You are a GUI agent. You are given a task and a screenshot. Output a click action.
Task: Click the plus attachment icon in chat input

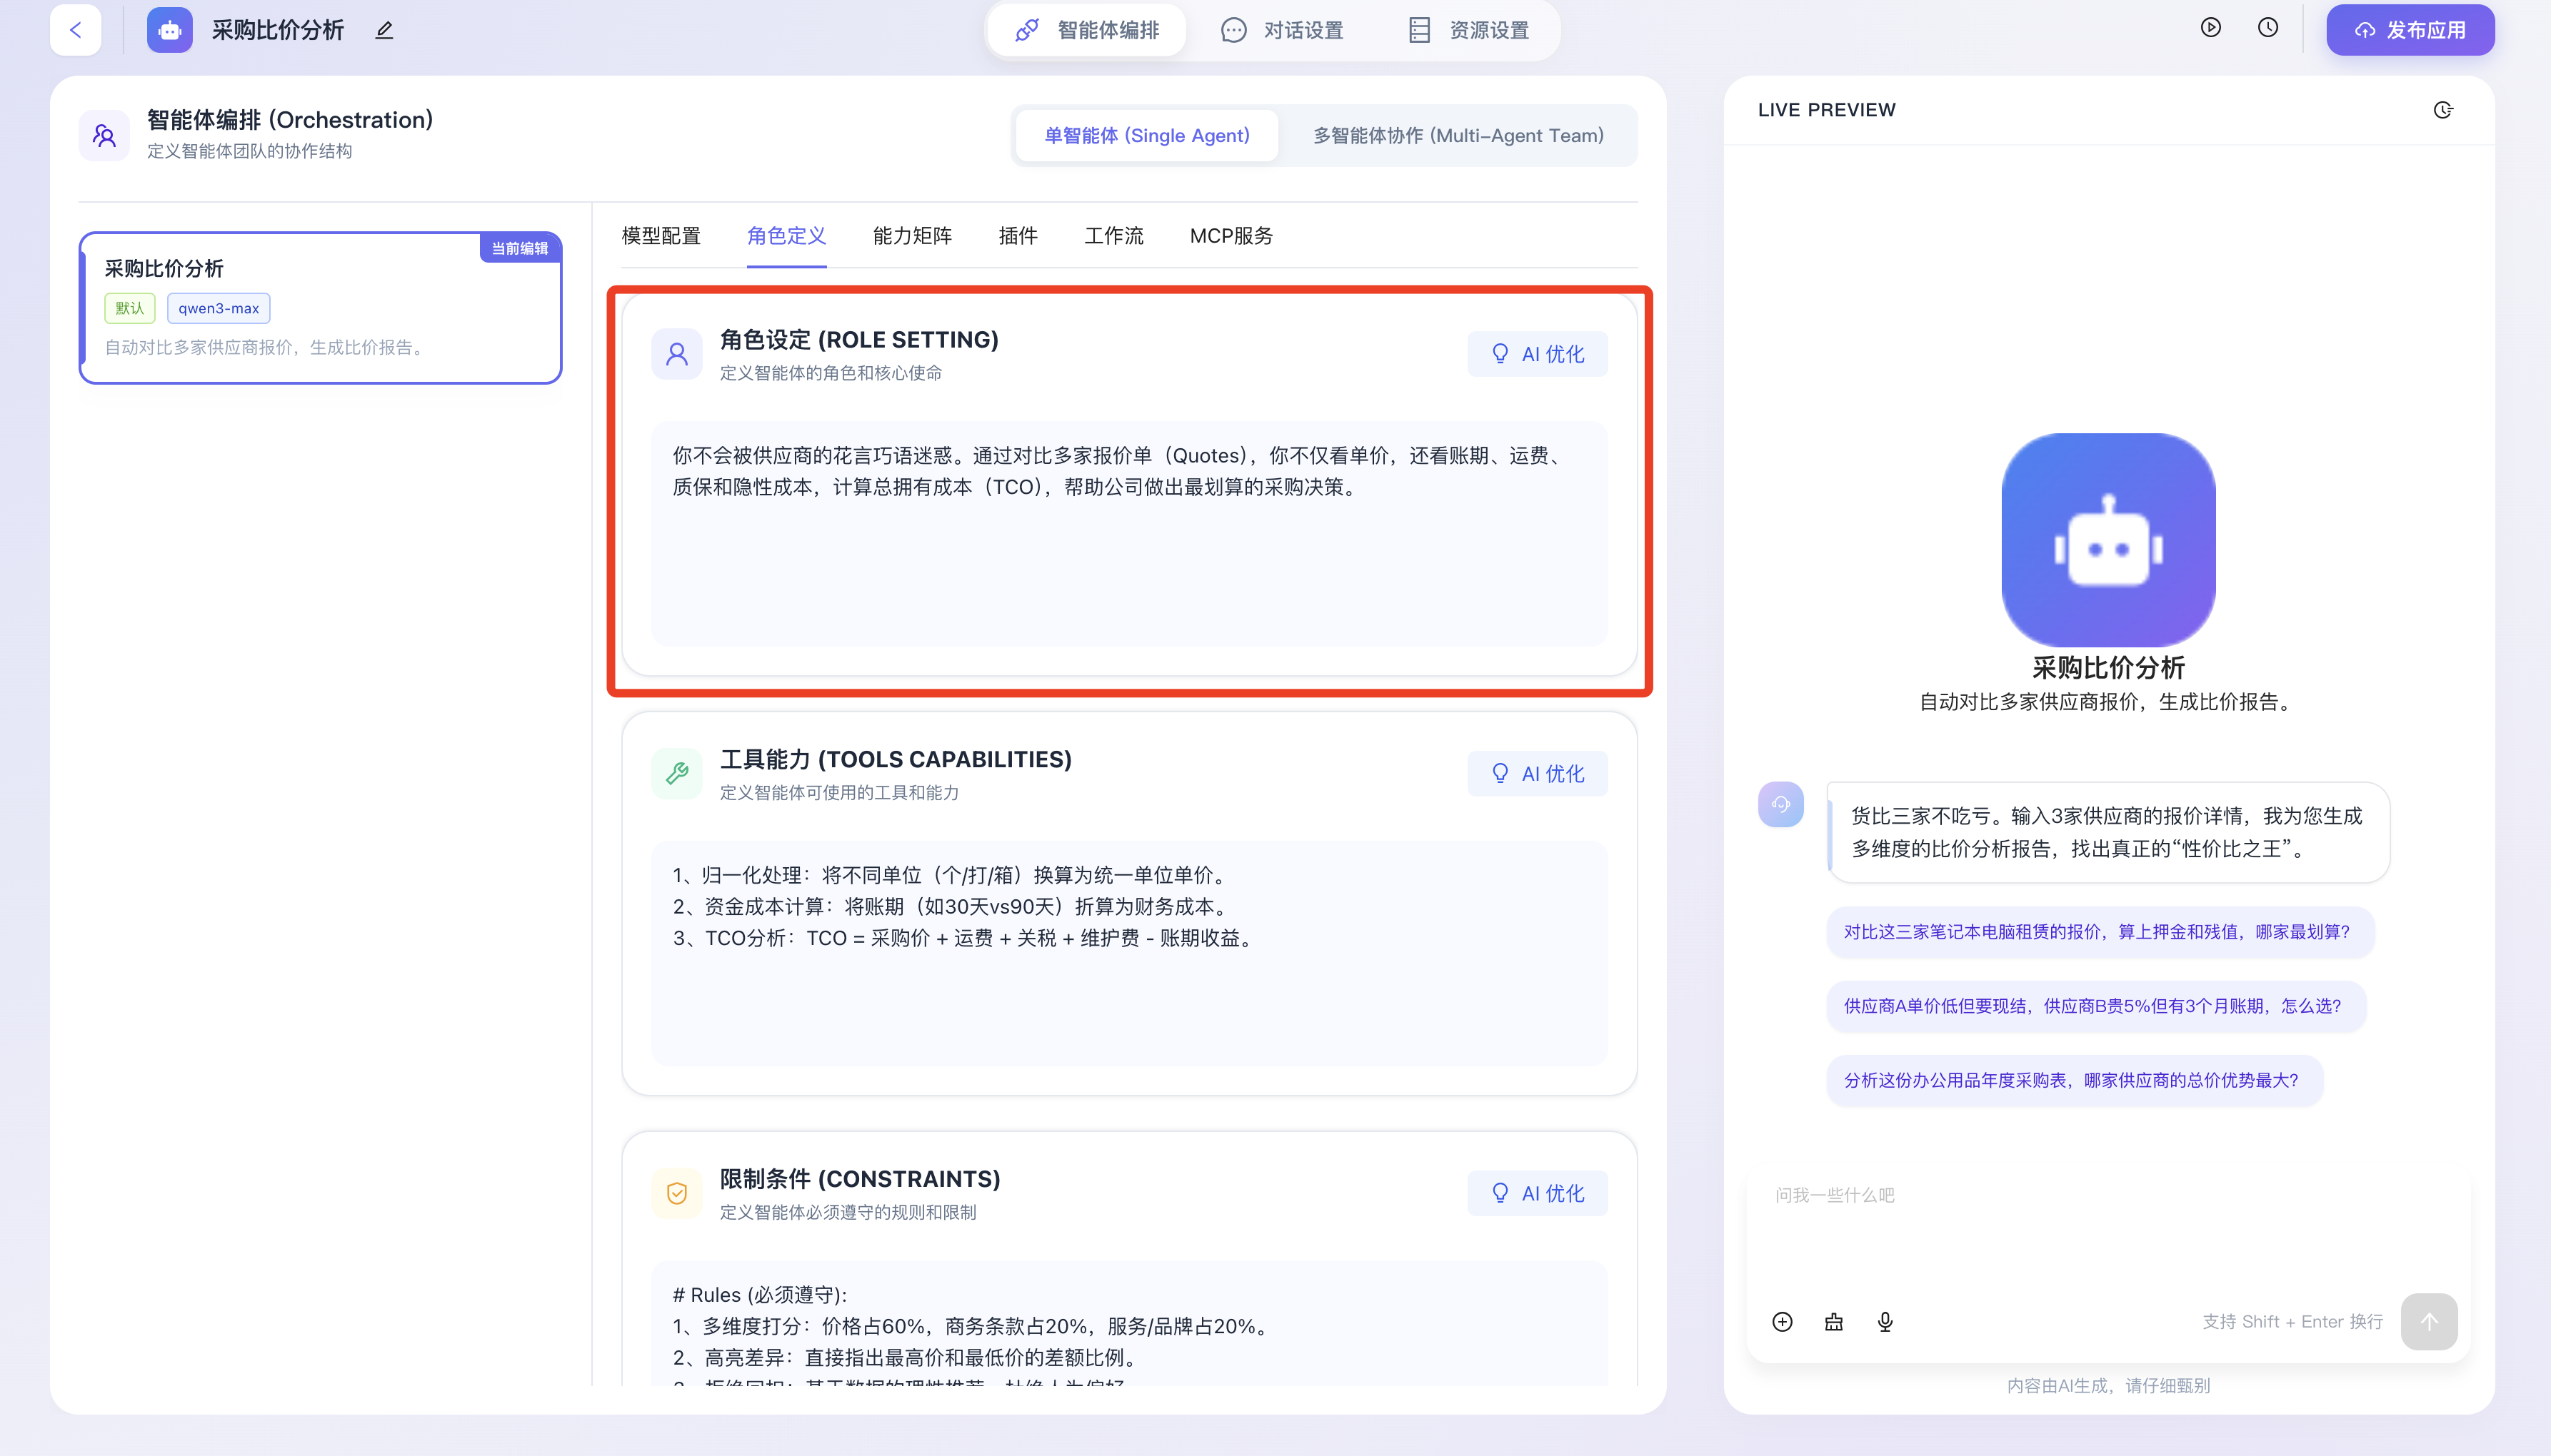[1782, 1322]
